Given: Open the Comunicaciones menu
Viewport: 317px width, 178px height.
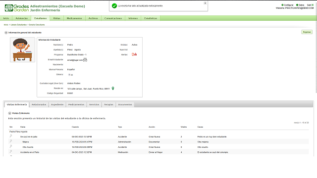Looking at the screenshot, I should coord(113,18).
